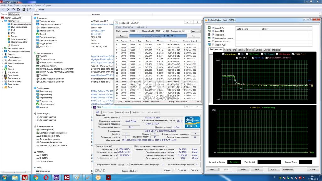Toggle Stress CPU checkbox

pyautogui.click(x=213, y=28)
